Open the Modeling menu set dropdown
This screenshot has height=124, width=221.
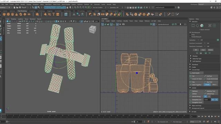[5, 7]
